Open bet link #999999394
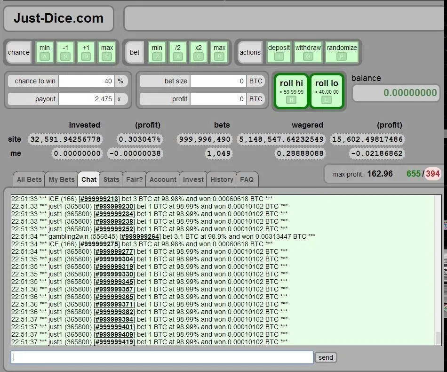Screen dimensions: 447x372 [114, 320]
